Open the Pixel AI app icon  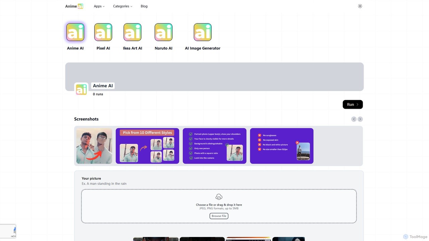point(103,32)
